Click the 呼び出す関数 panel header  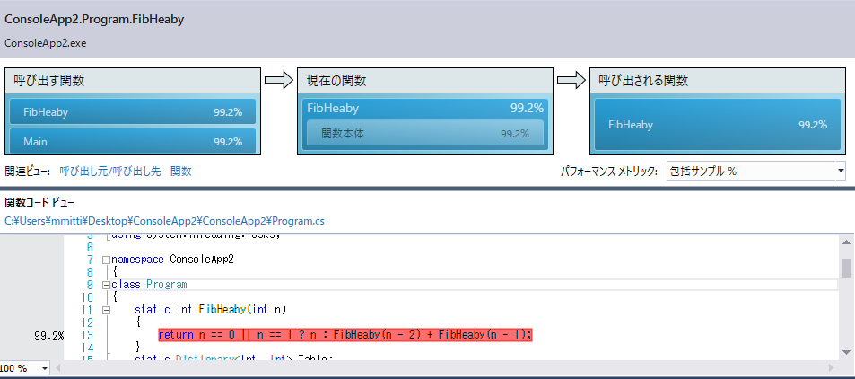[x=133, y=81]
